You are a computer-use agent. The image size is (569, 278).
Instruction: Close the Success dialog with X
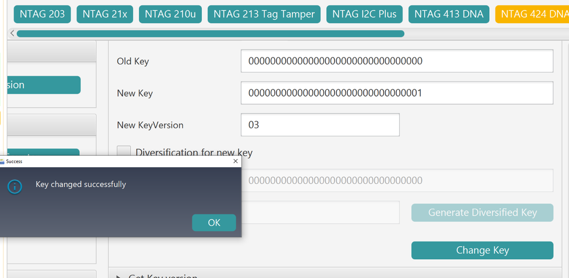[235, 161]
